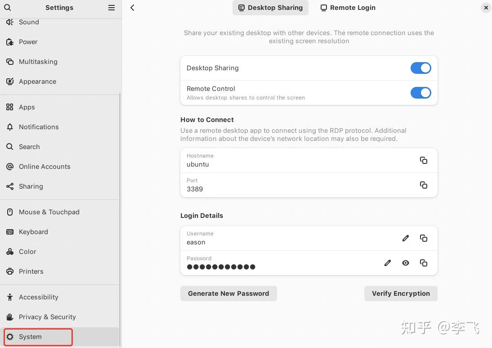Open System in the sidebar
492x348 pixels.
click(30, 337)
